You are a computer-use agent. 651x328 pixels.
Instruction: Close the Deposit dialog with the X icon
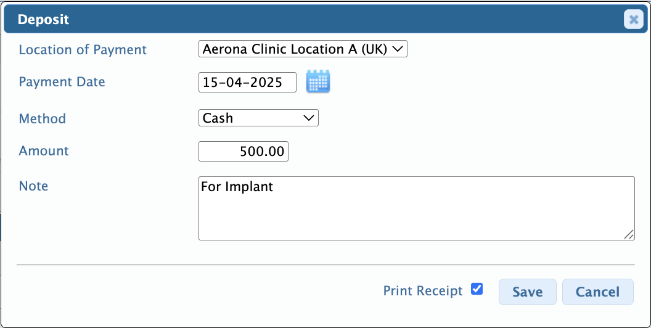click(x=634, y=19)
